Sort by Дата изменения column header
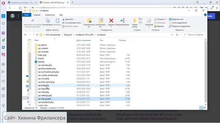The width and height of the screenshot is (220, 123). coord(84,40)
